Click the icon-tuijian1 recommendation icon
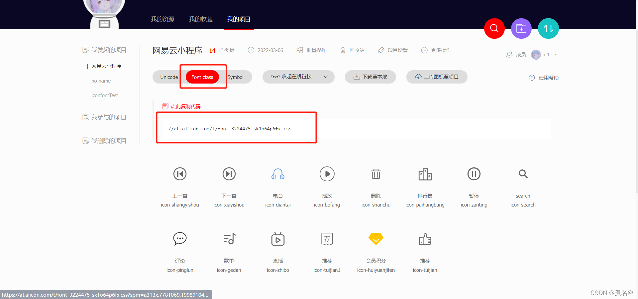This screenshot has height=299, width=638. [x=327, y=239]
